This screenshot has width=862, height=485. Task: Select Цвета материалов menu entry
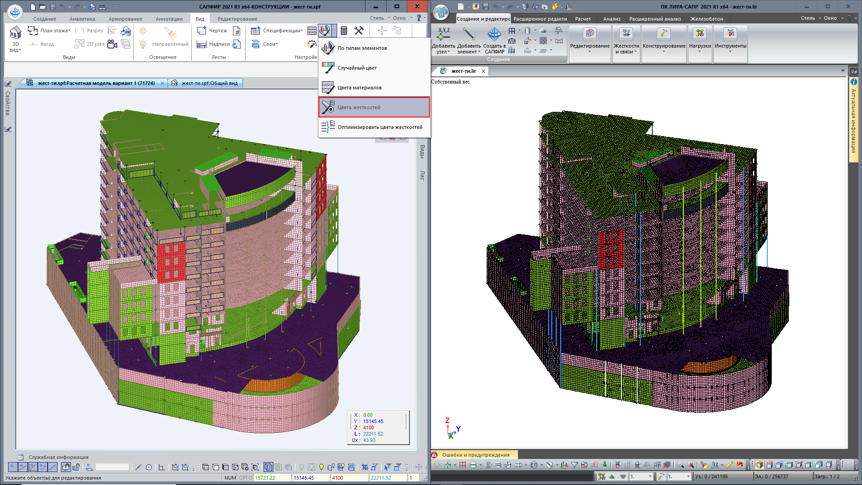[359, 88]
